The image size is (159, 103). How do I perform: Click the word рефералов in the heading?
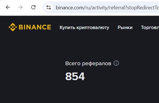(x=97, y=64)
